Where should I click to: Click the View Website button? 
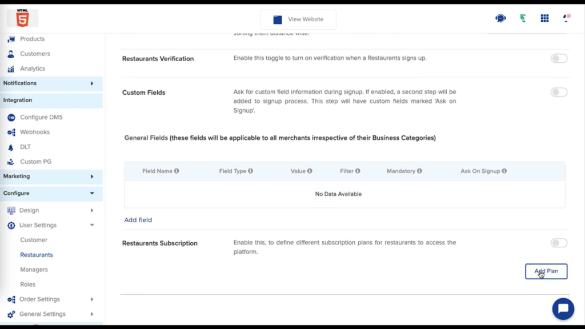pos(298,19)
